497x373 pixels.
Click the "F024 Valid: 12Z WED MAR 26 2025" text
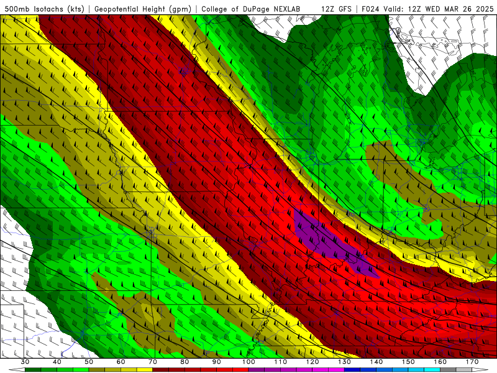click(x=427, y=9)
